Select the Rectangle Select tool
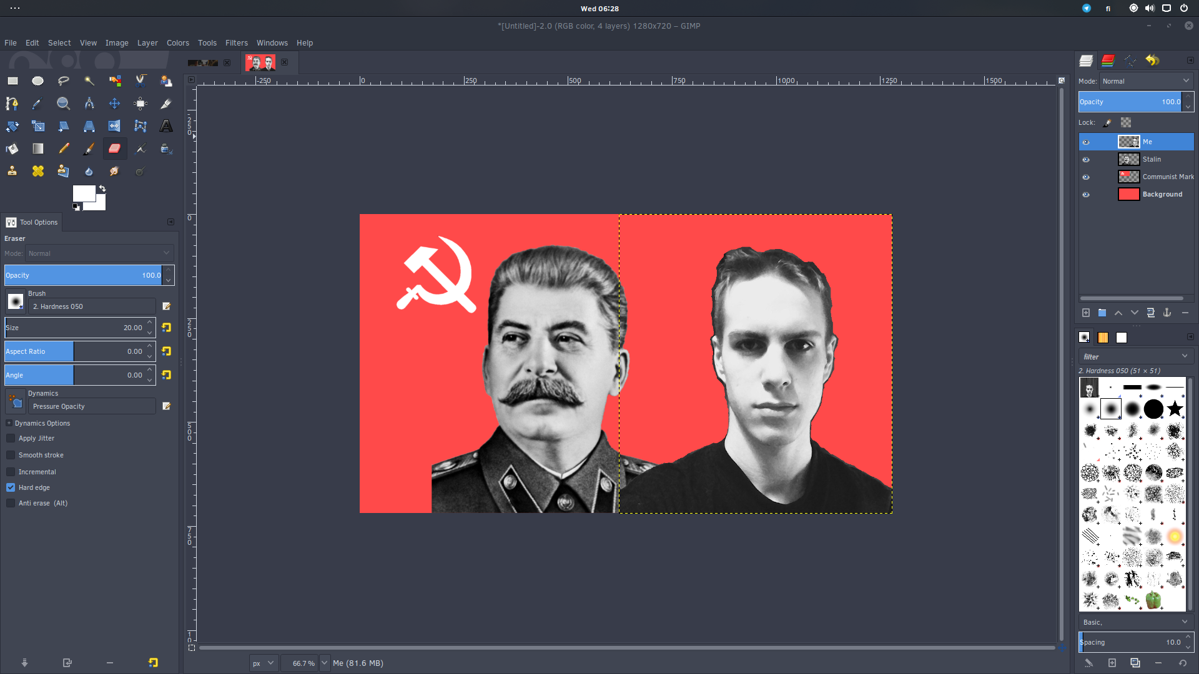Viewport: 1199px width, 674px height. click(x=12, y=81)
